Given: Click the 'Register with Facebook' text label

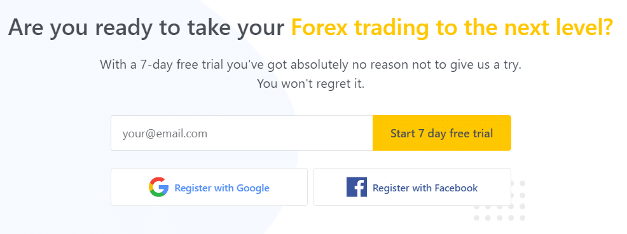Looking at the screenshot, I should [x=425, y=188].
